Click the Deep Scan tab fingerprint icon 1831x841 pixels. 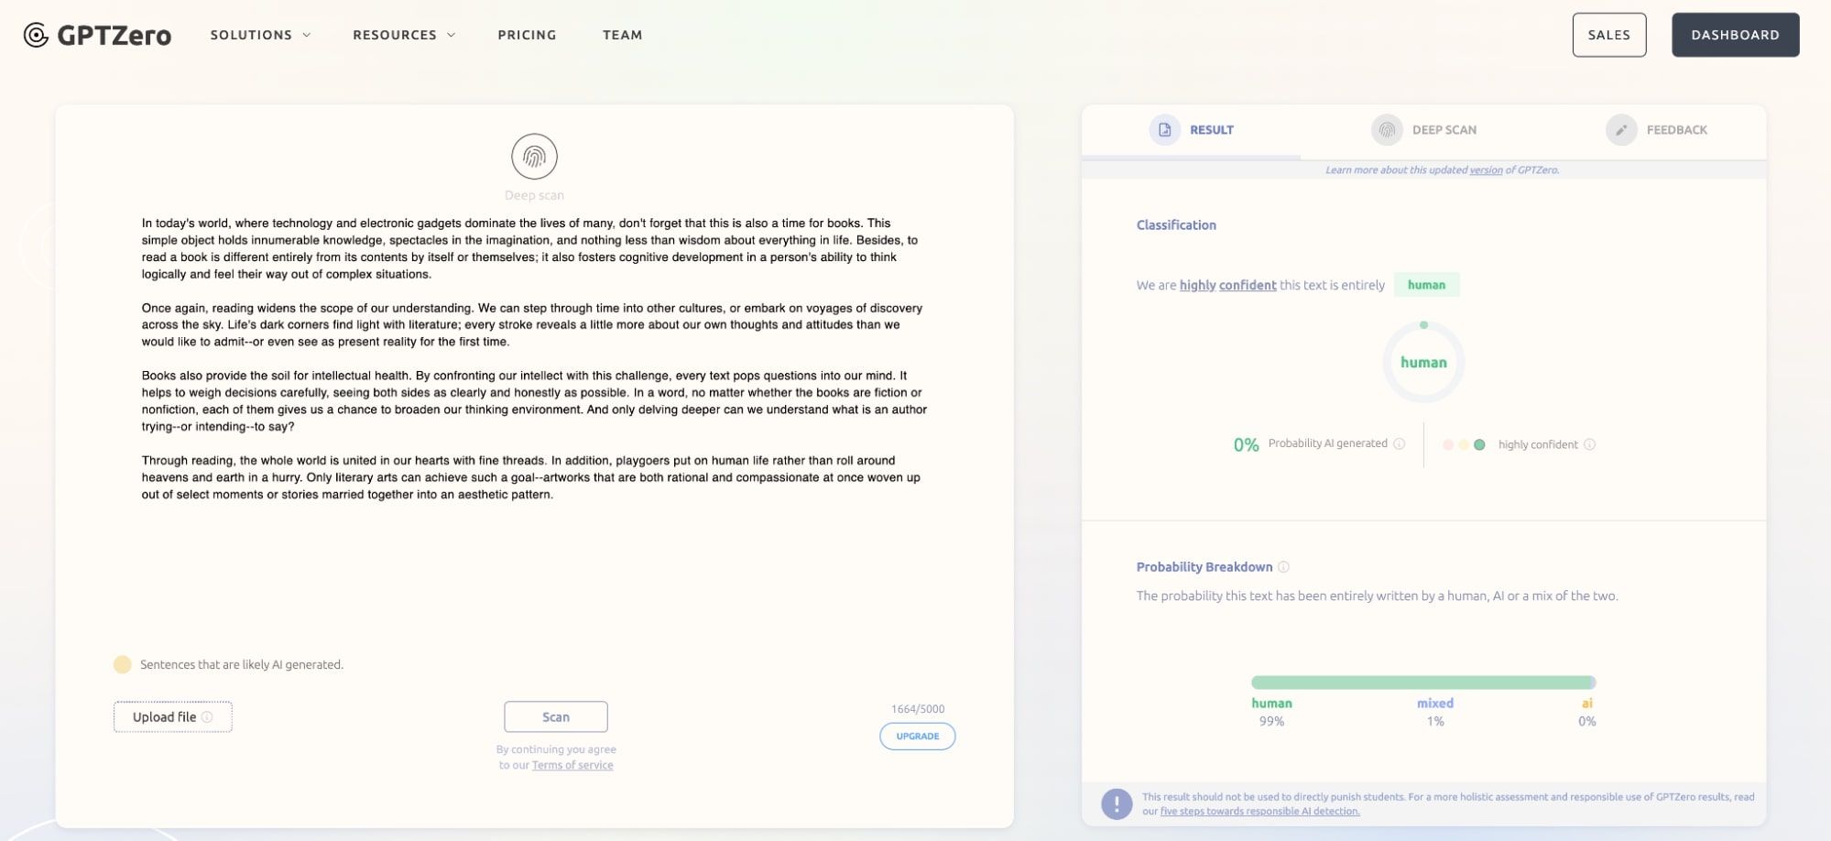1387,130
